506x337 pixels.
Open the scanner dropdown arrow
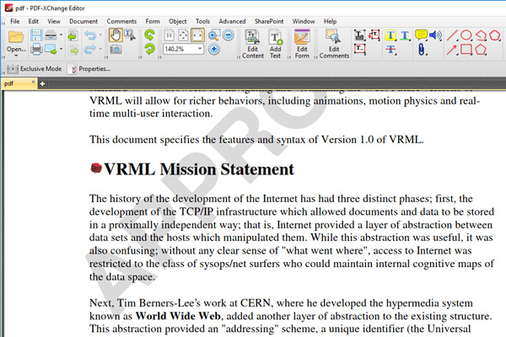[61, 35]
